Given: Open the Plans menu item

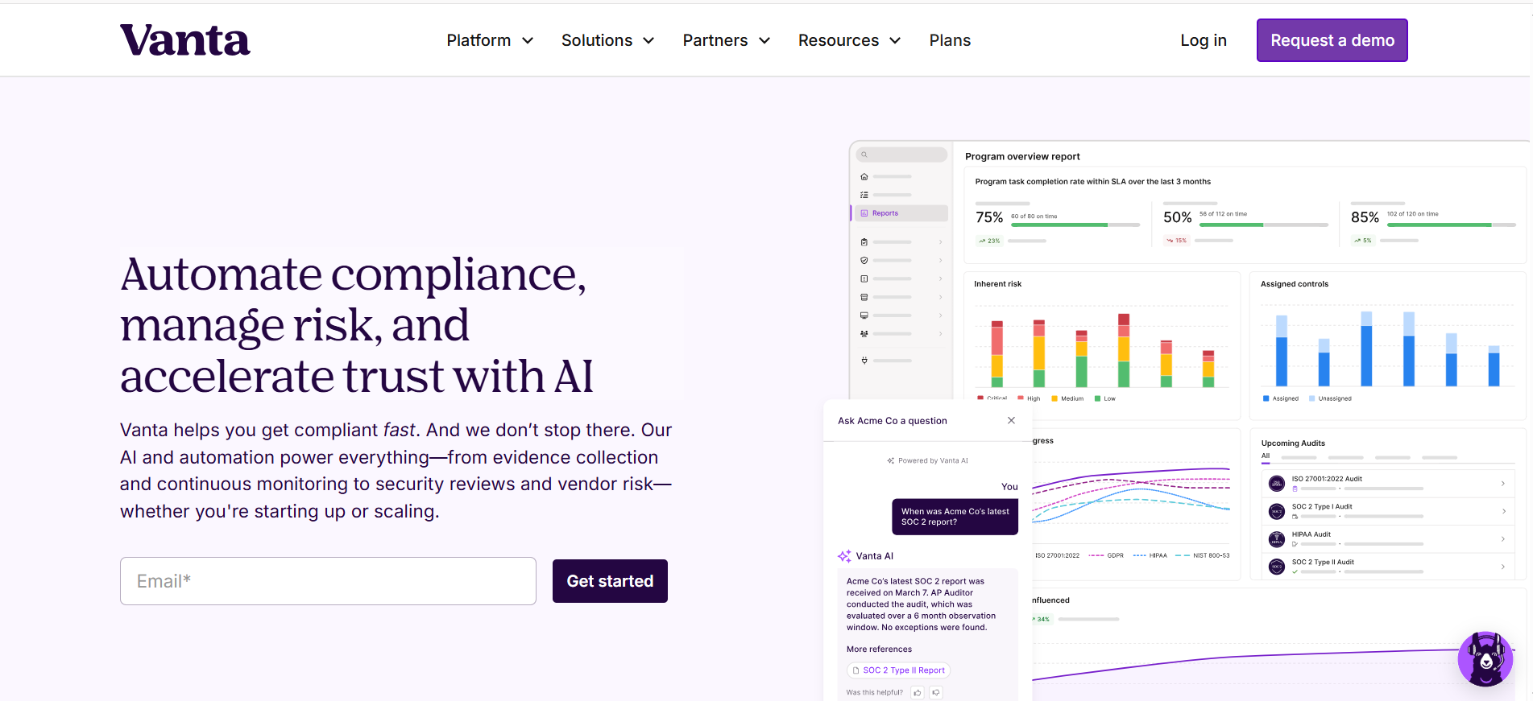Looking at the screenshot, I should (950, 39).
